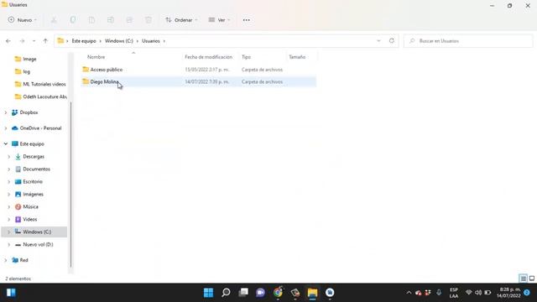Select Nuevo vol (D:) drive
The image size is (537, 302).
click(x=38, y=244)
